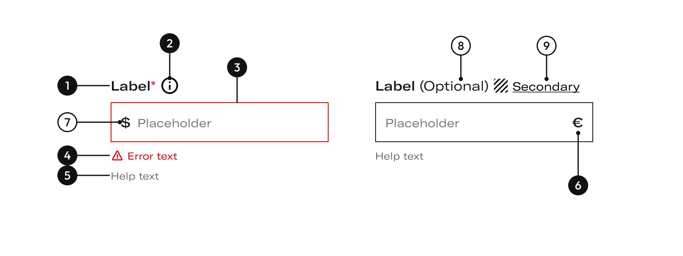The height and width of the screenshot is (256, 683).
Task: Click the diagonal stripes icon near Secondary
Action: pyautogui.click(x=501, y=86)
